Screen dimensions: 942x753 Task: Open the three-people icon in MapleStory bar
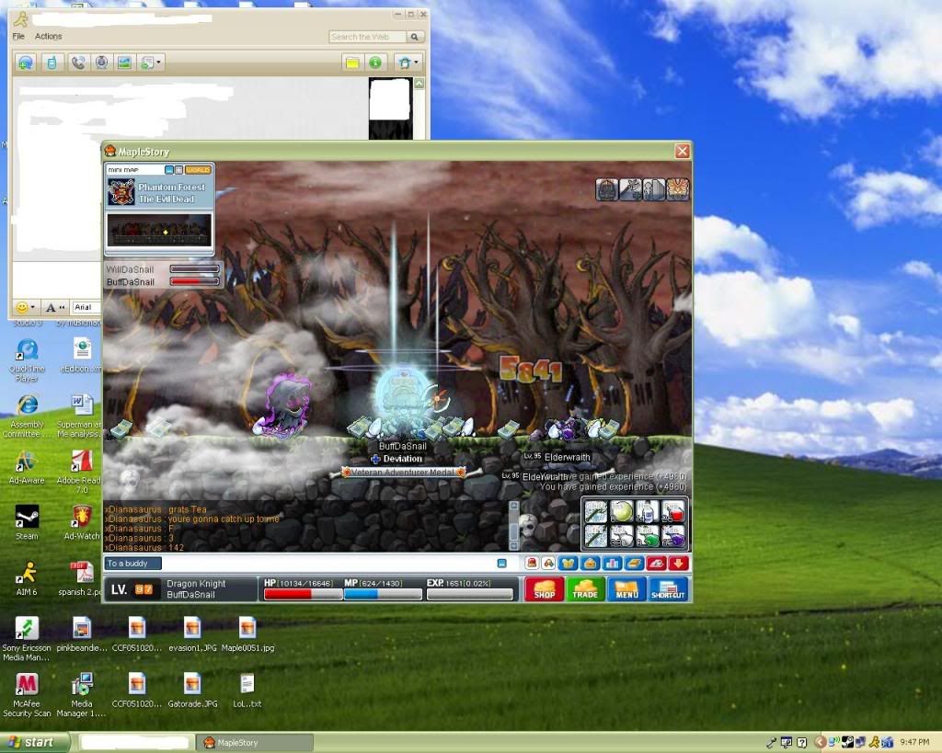548,564
